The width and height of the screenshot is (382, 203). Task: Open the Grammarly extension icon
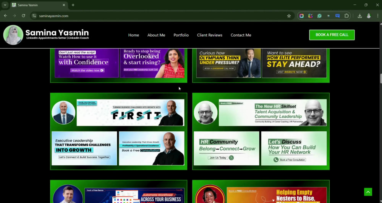click(x=319, y=16)
